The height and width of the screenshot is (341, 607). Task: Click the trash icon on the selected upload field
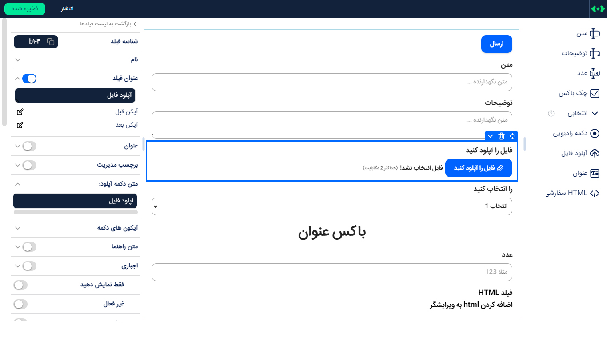pos(501,136)
